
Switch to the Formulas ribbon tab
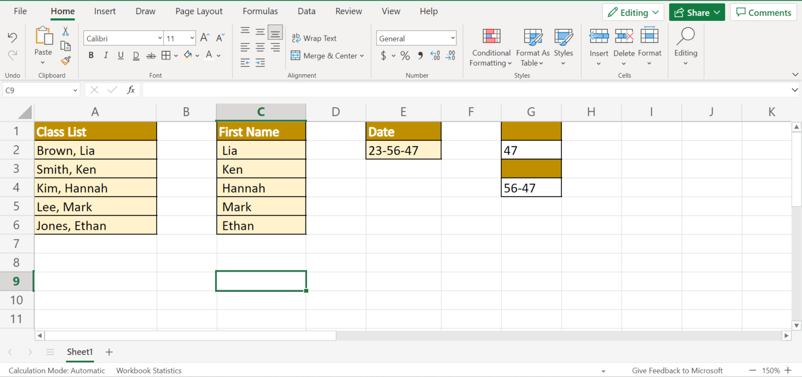(x=260, y=11)
